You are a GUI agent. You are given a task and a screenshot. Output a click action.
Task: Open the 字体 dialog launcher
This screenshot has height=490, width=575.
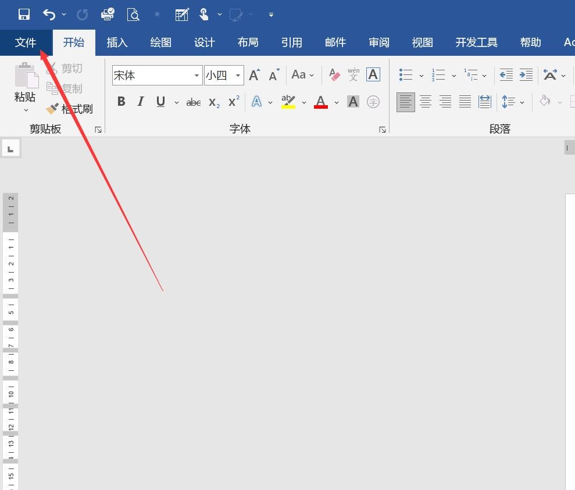(x=383, y=130)
